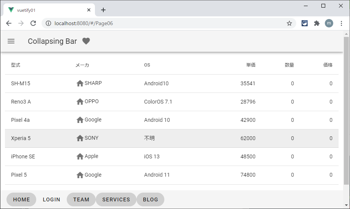Viewport: 350px width, 209px height.
Task: Open the BLOG button
Action: (x=151, y=199)
